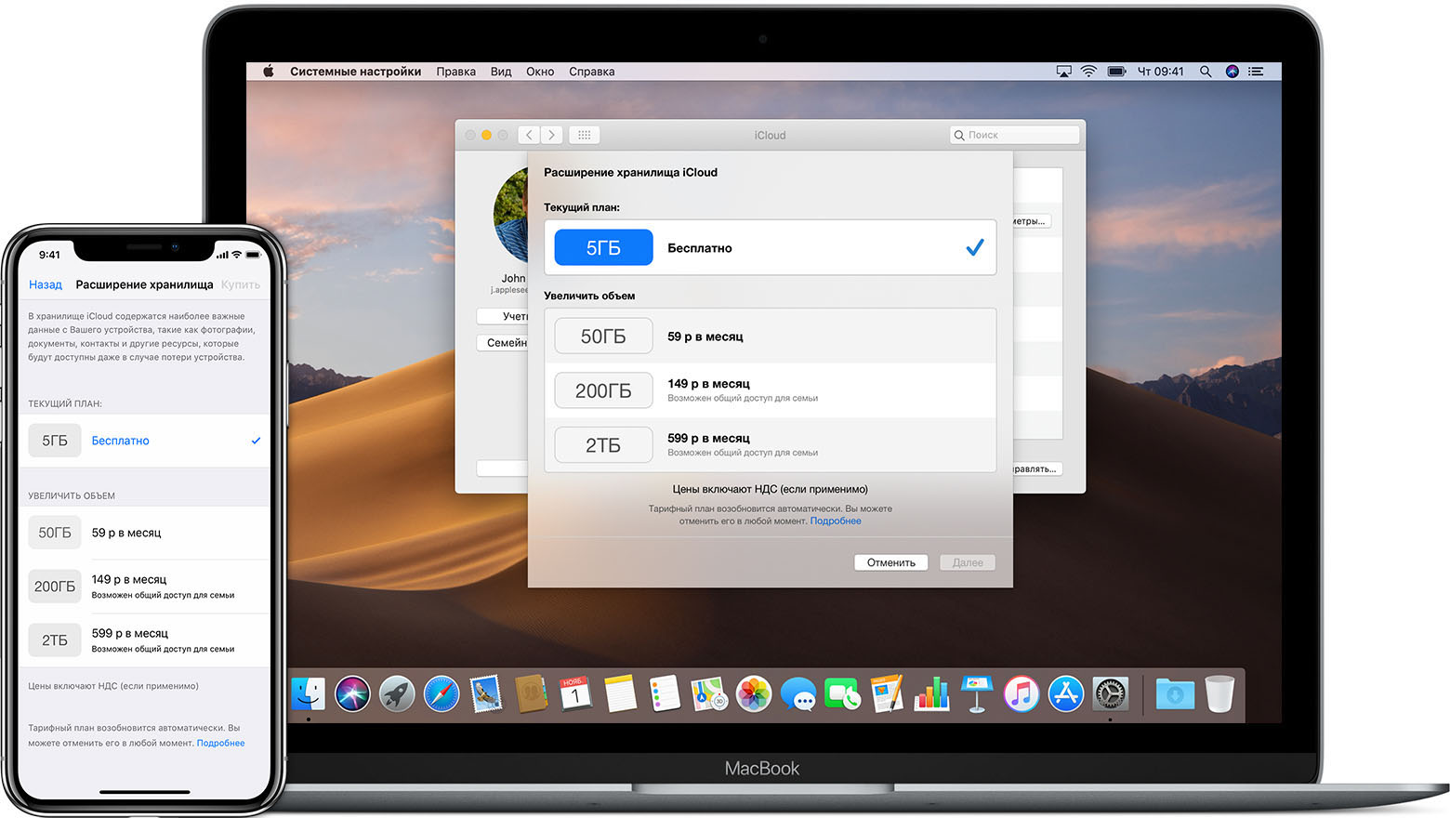This screenshot has width=1450, height=818.
Task: Click the Отменить button
Action: pyautogui.click(x=890, y=562)
